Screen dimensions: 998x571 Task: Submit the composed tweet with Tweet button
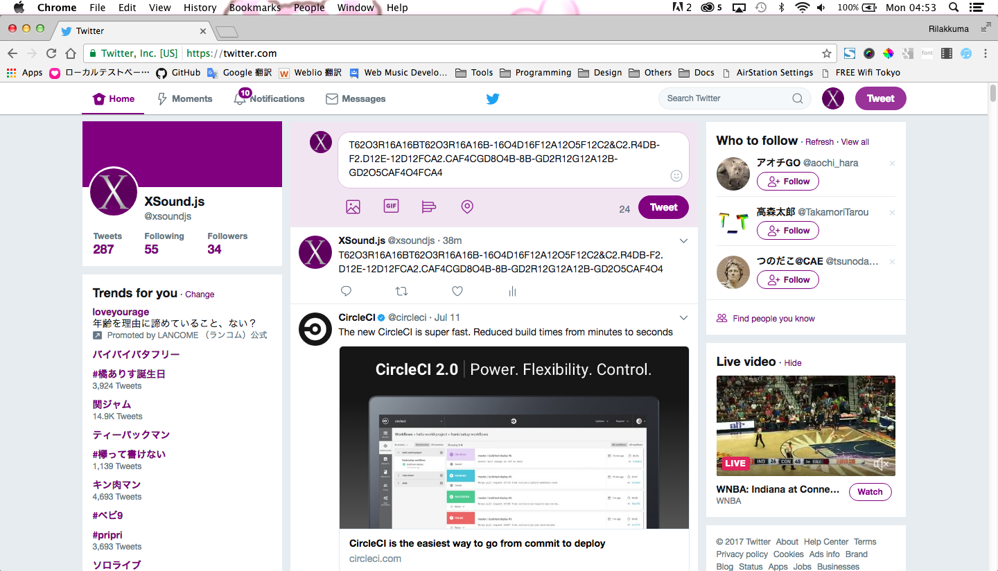(663, 207)
